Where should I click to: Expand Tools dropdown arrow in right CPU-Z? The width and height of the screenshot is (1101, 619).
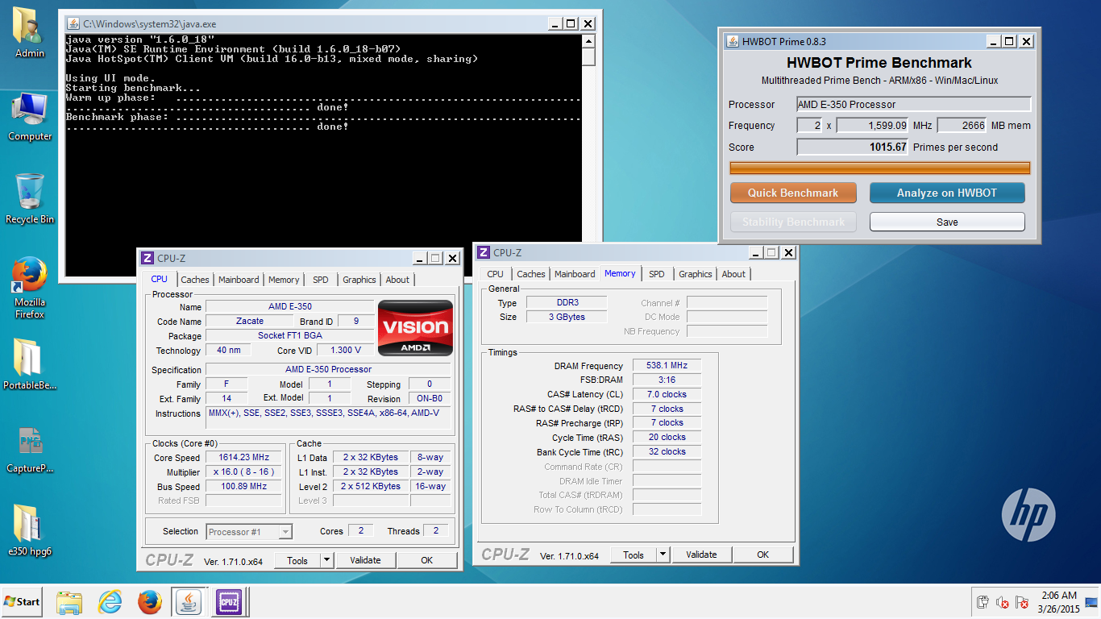[x=663, y=555]
